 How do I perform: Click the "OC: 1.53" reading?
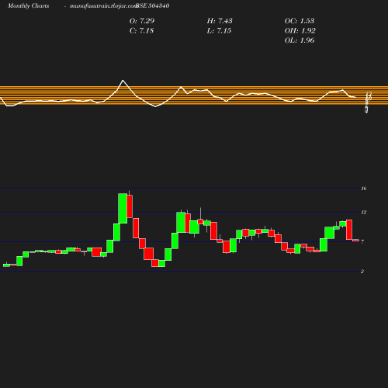(x=300, y=21)
